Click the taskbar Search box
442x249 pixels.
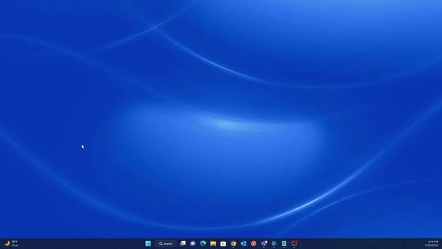pyautogui.click(x=166, y=243)
